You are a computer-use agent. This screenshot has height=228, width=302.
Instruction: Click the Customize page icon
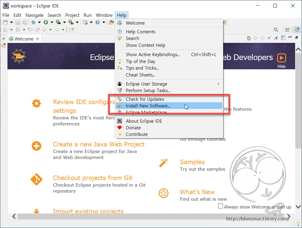(x=283, y=38)
